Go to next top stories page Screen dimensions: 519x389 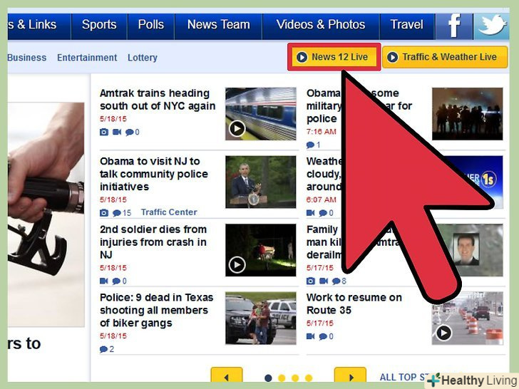[x=350, y=376]
